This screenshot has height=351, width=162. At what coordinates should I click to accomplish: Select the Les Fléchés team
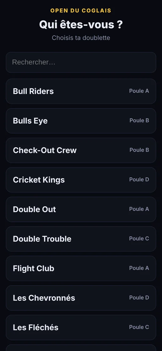[81, 328]
